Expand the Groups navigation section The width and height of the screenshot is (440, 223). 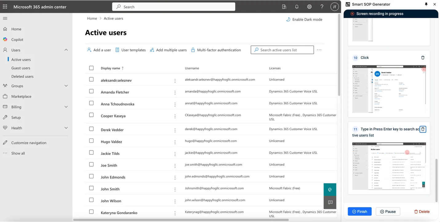[66, 86]
